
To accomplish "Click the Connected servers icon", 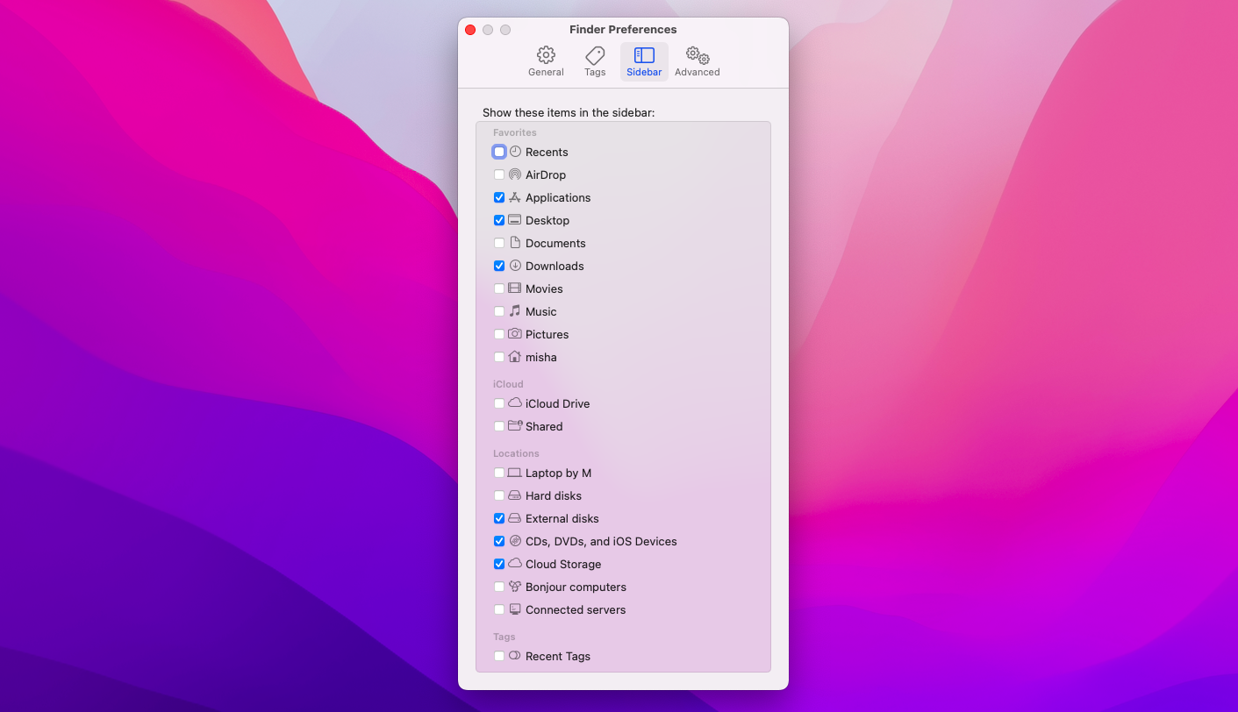I will [513, 609].
